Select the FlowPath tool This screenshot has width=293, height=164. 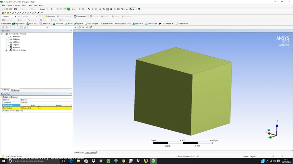(x=58, y=24)
